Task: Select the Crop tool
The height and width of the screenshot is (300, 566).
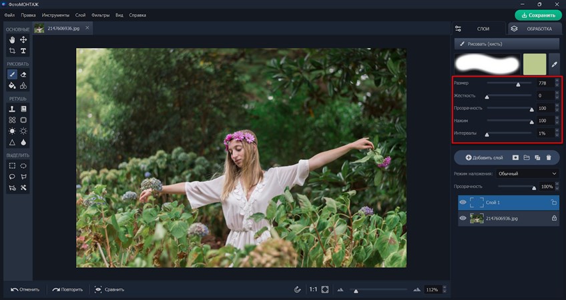Action: (x=12, y=51)
